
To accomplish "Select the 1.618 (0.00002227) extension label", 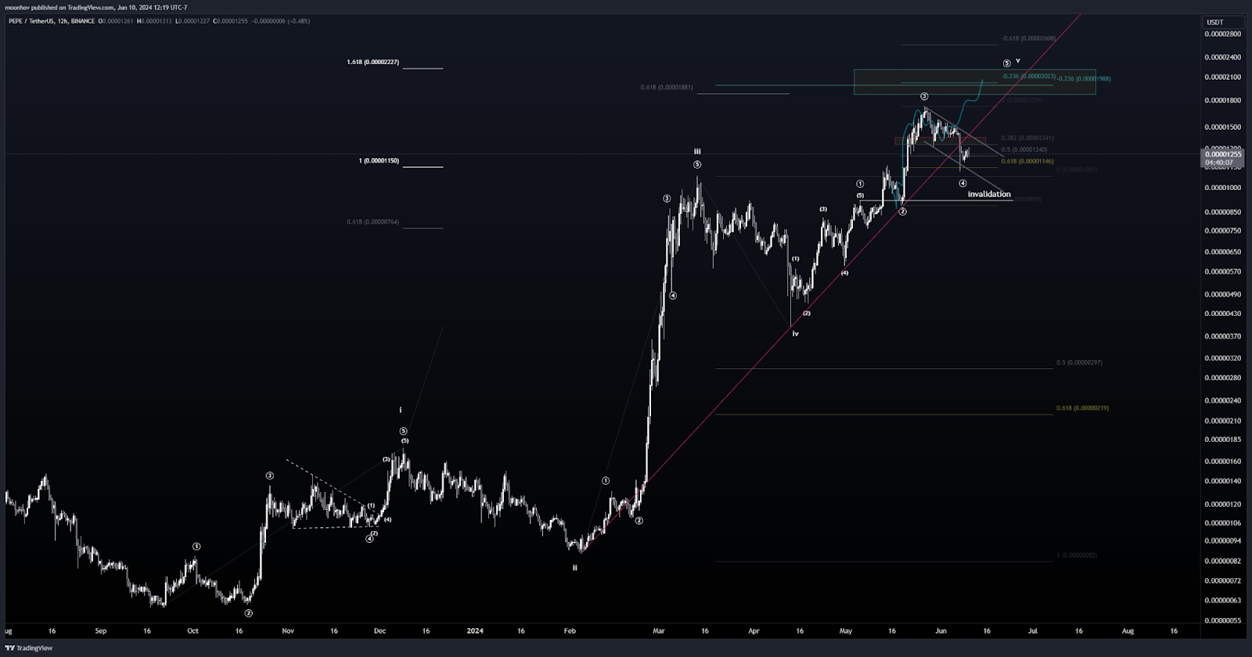I will pyautogui.click(x=372, y=62).
